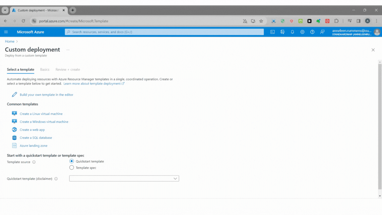The image size is (382, 215).
Task: Click the pencil icon for the template editor
Action: click(x=14, y=95)
